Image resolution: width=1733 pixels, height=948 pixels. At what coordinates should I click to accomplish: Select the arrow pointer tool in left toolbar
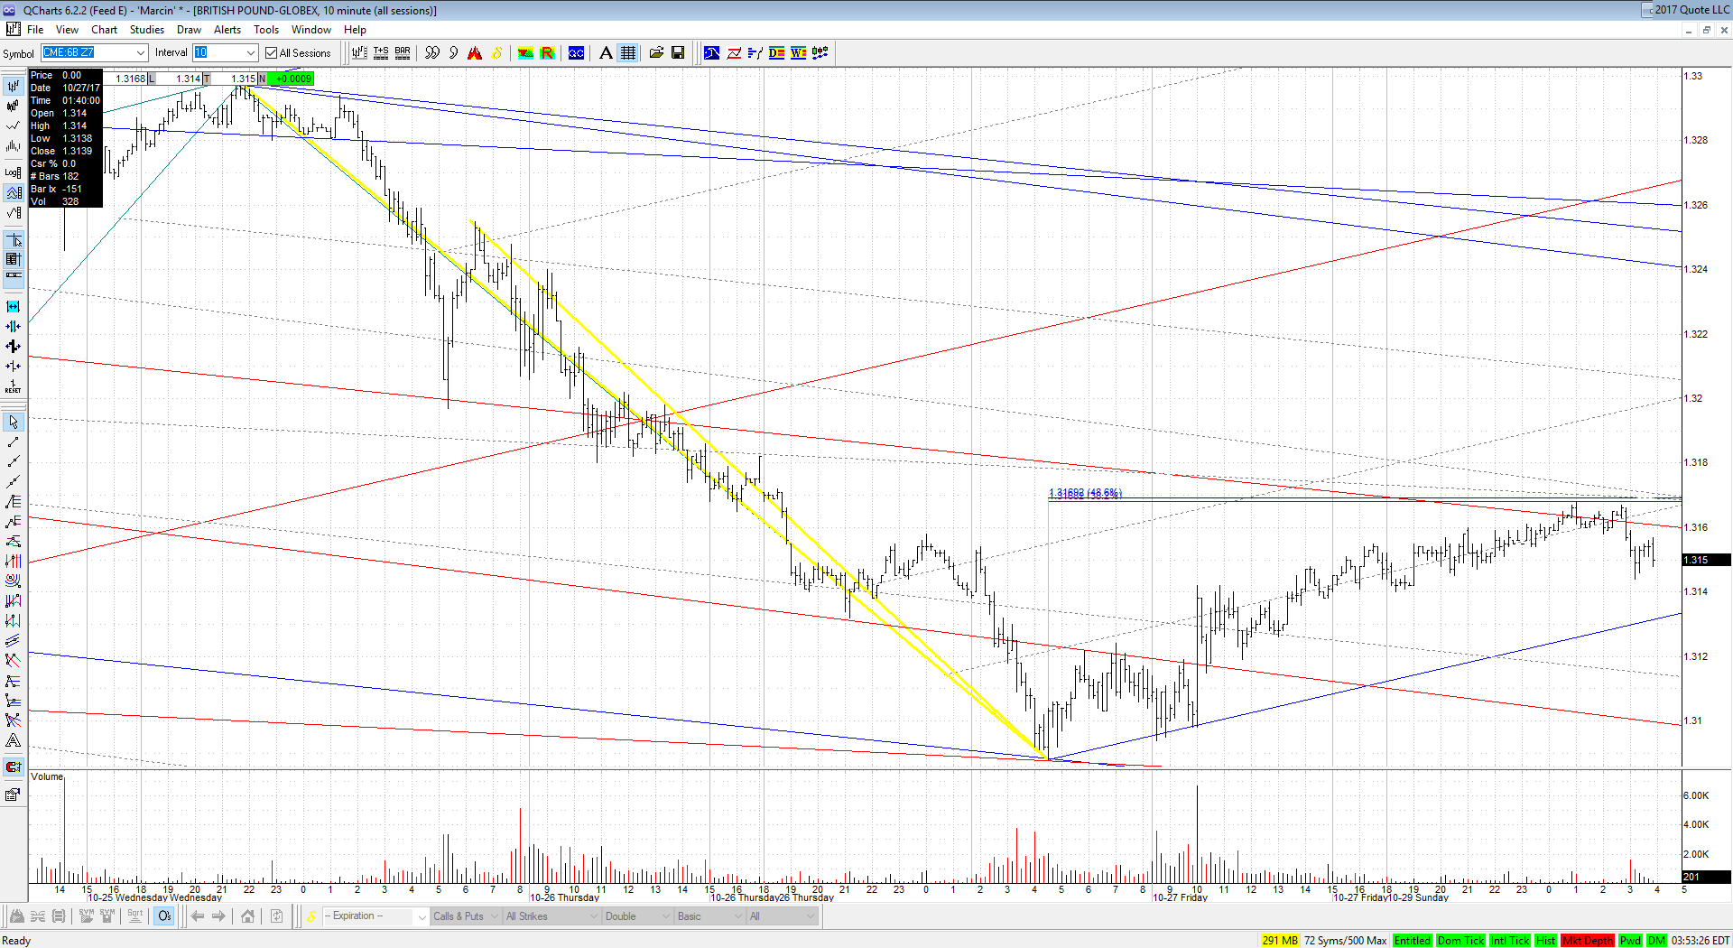(13, 423)
